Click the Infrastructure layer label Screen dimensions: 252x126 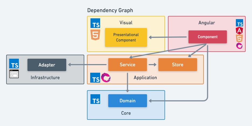(45, 78)
